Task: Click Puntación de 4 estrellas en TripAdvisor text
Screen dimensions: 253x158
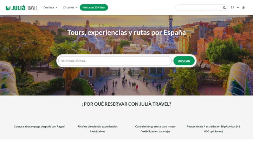Action: coord(213,129)
